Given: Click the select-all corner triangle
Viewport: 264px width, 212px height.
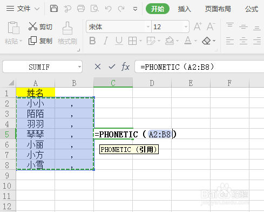Looking at the screenshot, I should tap(11, 83).
